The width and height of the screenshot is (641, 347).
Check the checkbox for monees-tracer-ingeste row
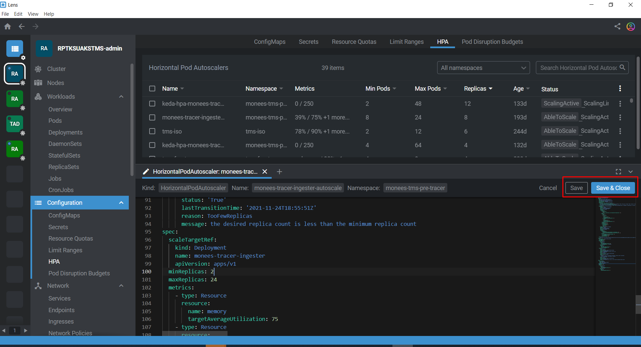tap(152, 117)
